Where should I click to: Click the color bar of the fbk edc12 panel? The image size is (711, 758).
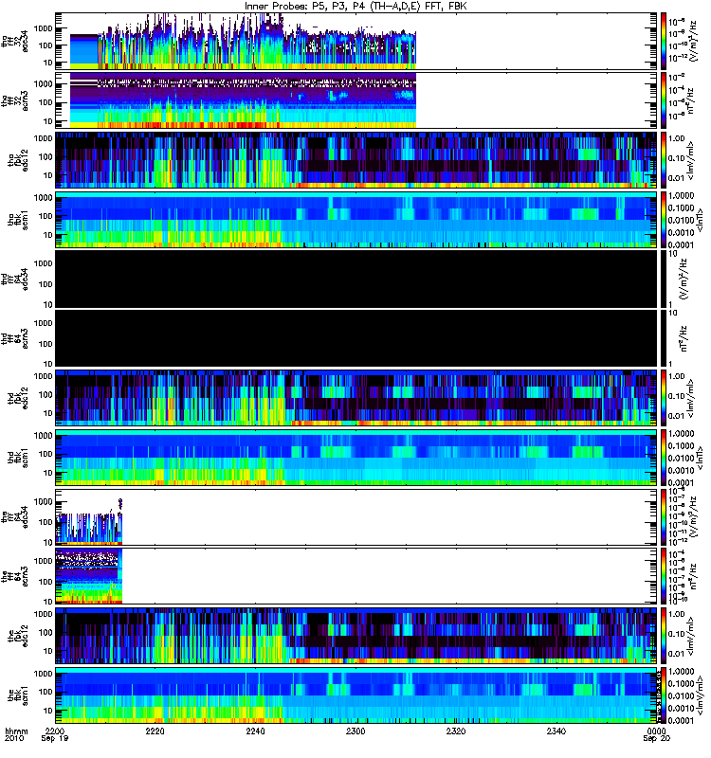[664, 636]
